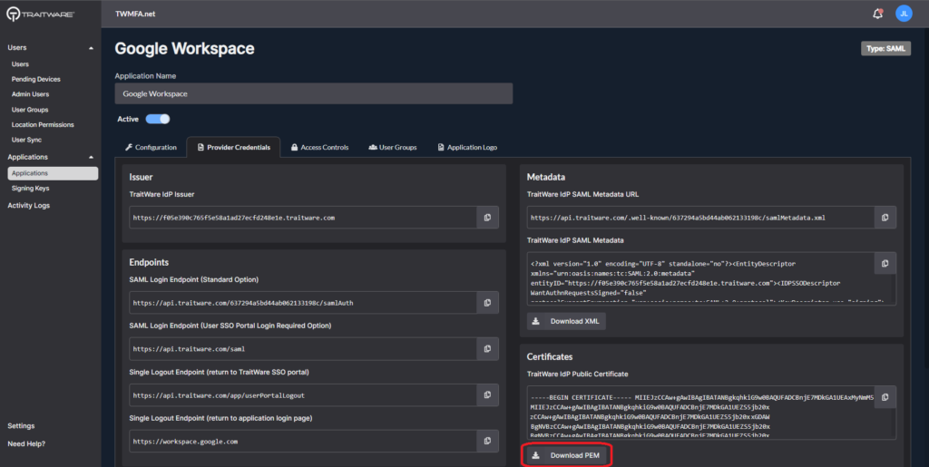
Task: Go to User Sync
Action: 26,140
